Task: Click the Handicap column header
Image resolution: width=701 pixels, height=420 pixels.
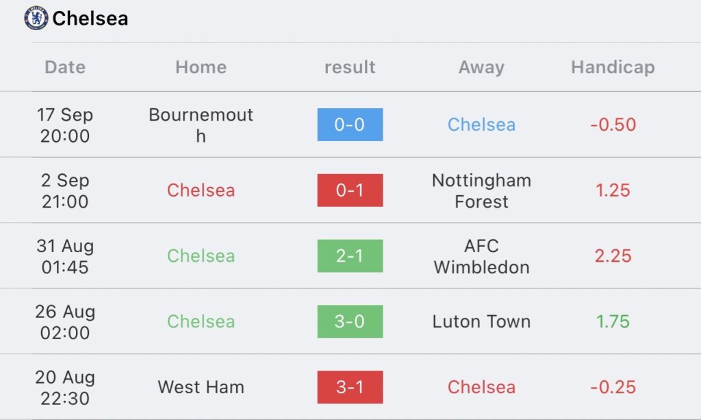Action: tap(613, 67)
